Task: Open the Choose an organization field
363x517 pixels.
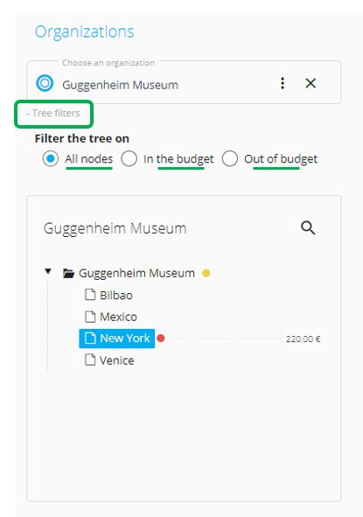Action: [x=184, y=82]
